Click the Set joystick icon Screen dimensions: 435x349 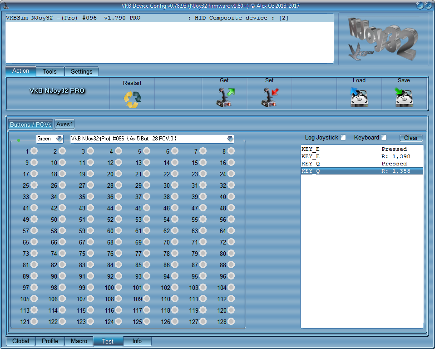coord(269,98)
